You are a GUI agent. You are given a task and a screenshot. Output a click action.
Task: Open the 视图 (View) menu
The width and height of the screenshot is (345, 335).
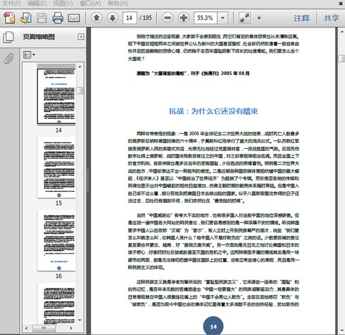[x=62, y=3]
